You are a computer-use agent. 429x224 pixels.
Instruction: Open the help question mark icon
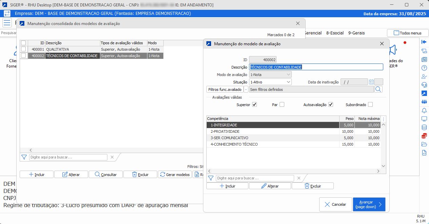click(424, 68)
